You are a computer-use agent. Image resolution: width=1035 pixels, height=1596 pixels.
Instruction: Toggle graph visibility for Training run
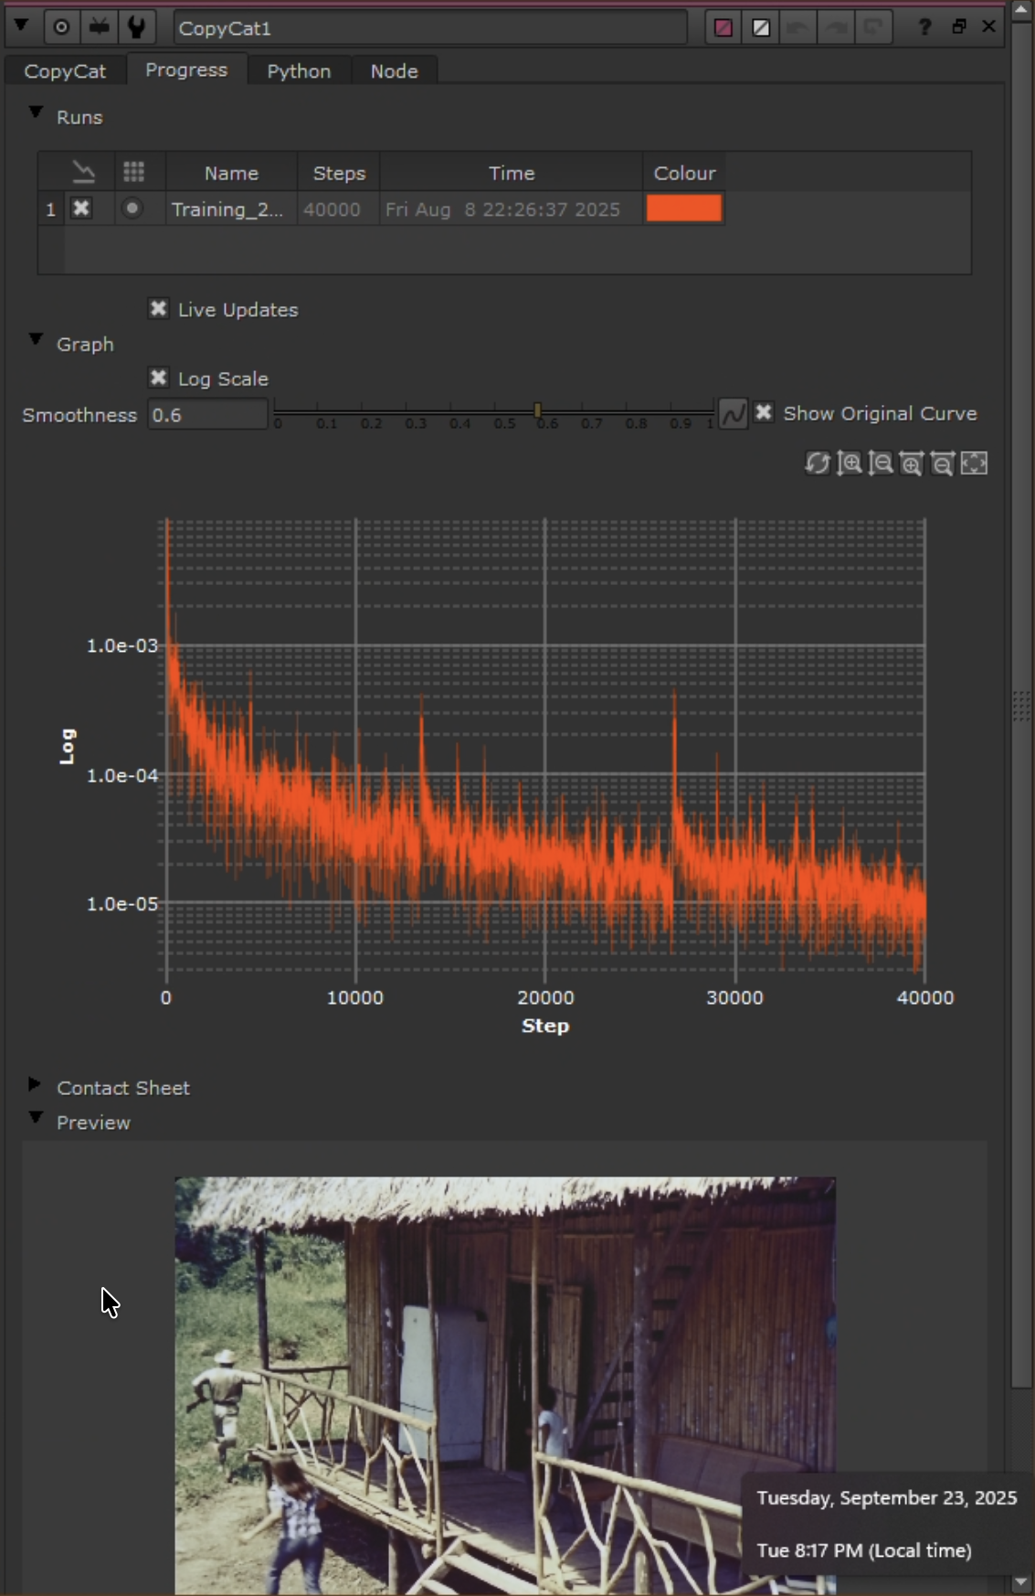(81, 208)
